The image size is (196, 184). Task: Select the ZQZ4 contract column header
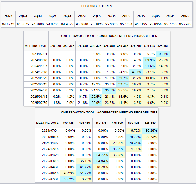point(82,16)
